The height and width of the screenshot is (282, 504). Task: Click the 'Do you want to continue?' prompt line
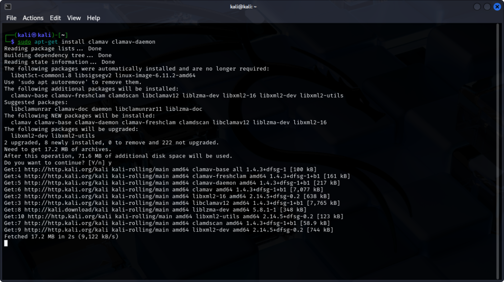pyautogui.click(x=58, y=162)
